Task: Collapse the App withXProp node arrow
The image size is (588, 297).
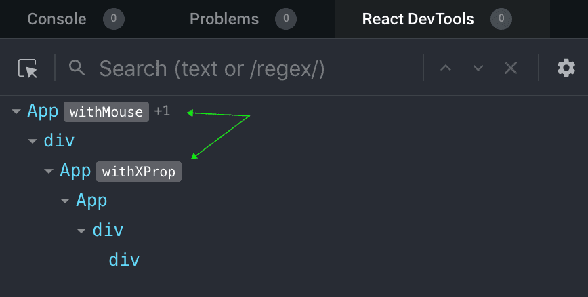Action: tap(49, 172)
